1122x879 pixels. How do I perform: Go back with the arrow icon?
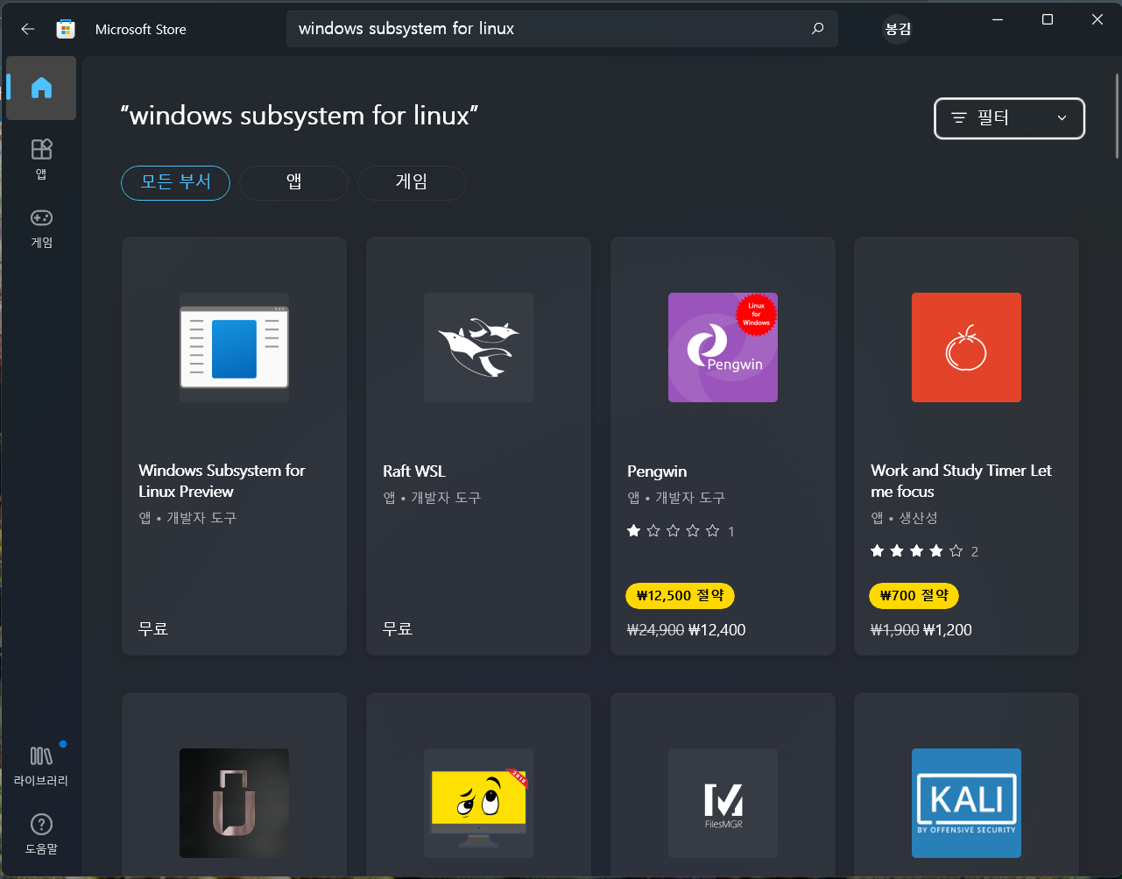point(28,29)
